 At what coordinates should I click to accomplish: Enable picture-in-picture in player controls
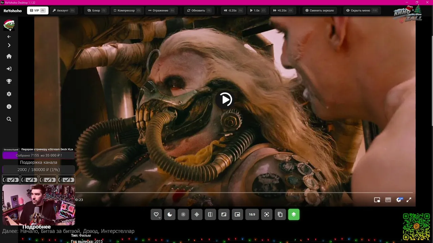377,200
